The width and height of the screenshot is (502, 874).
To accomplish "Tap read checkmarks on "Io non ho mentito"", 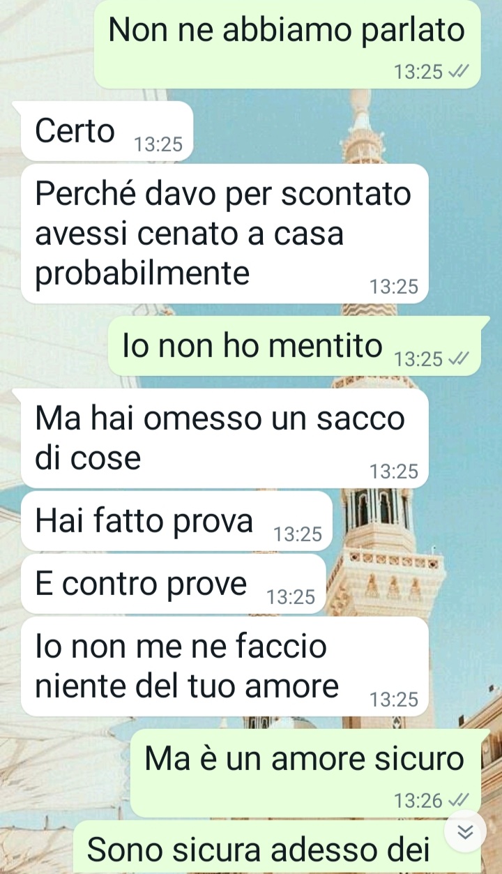I will coord(459,359).
